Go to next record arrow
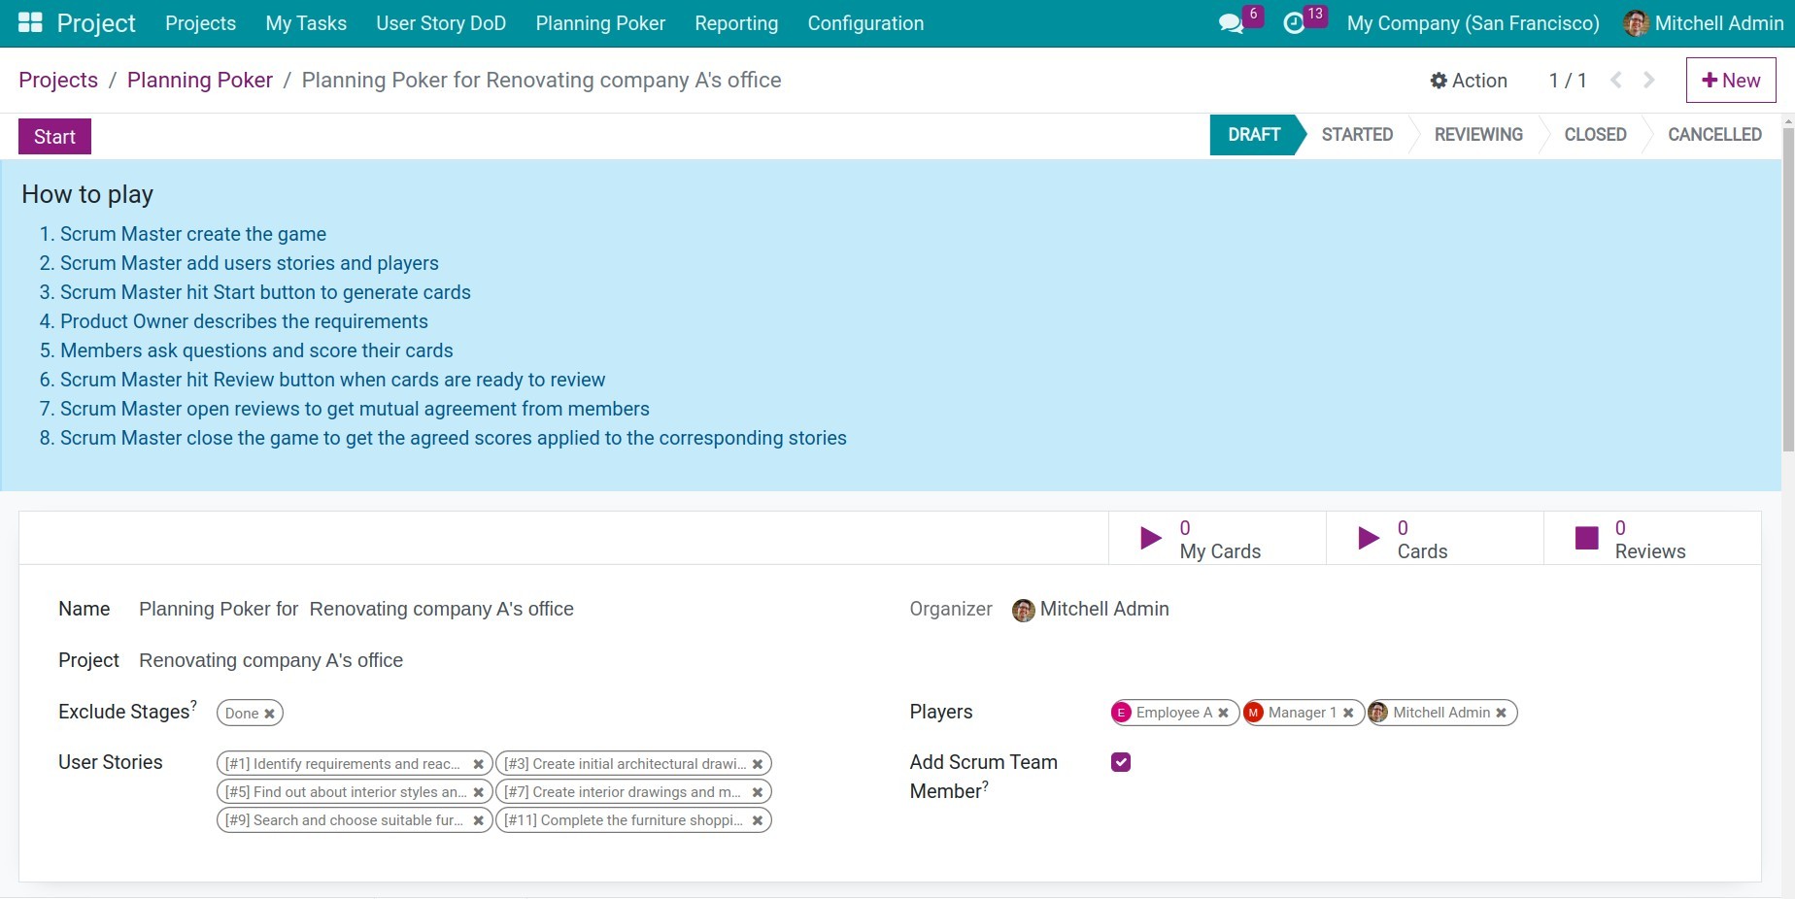The width and height of the screenshot is (1795, 899). tap(1648, 80)
